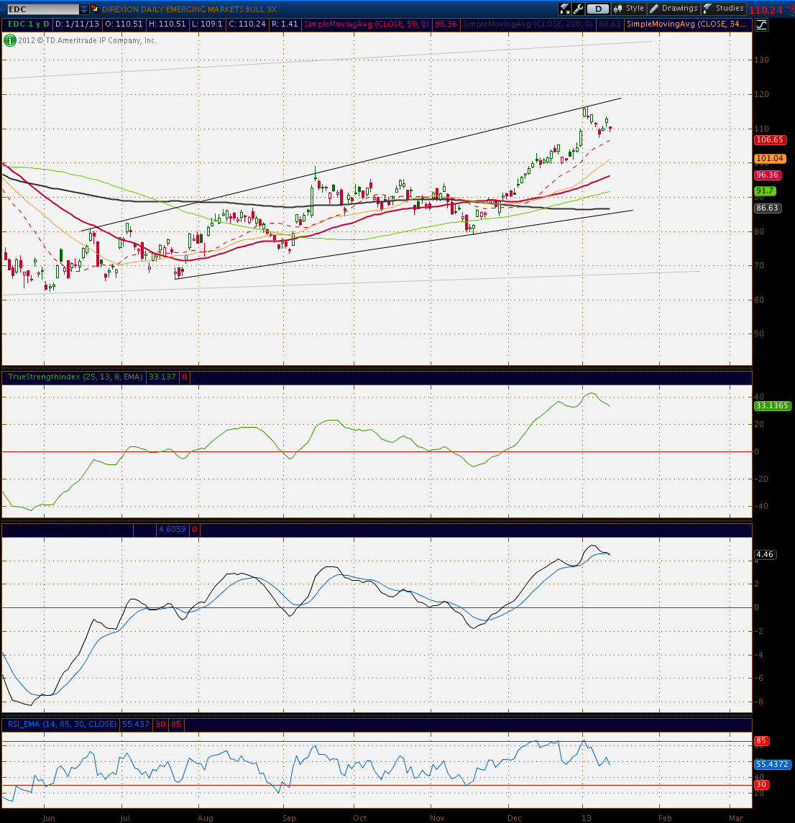Click the 13 year label on time axis
This screenshot has width=795, height=823.
[586, 818]
